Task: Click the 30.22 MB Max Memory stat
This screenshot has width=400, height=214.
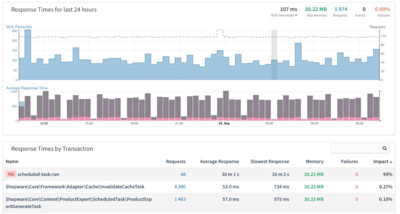Action: 316,9
